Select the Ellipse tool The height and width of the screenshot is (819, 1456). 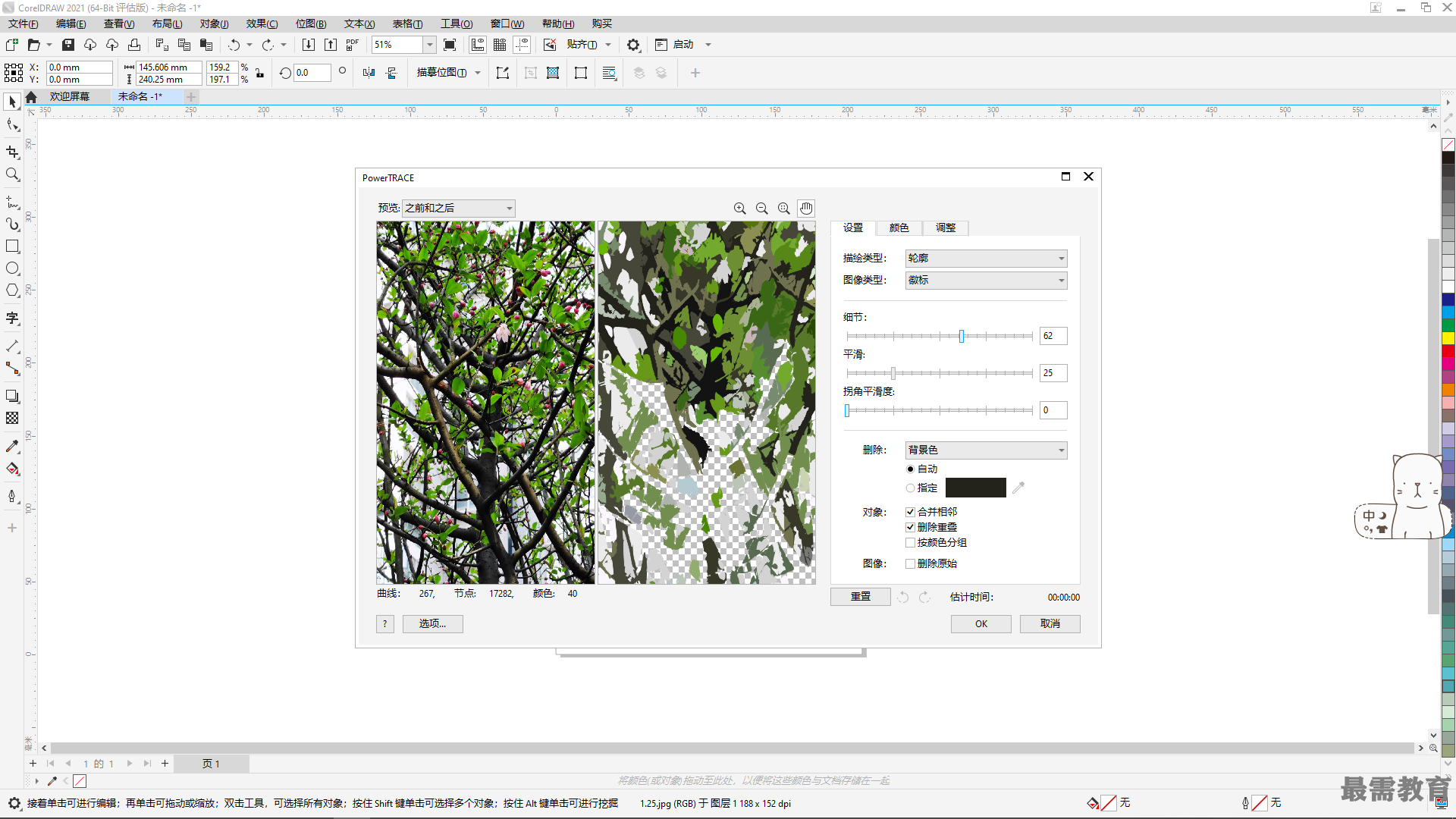12,268
